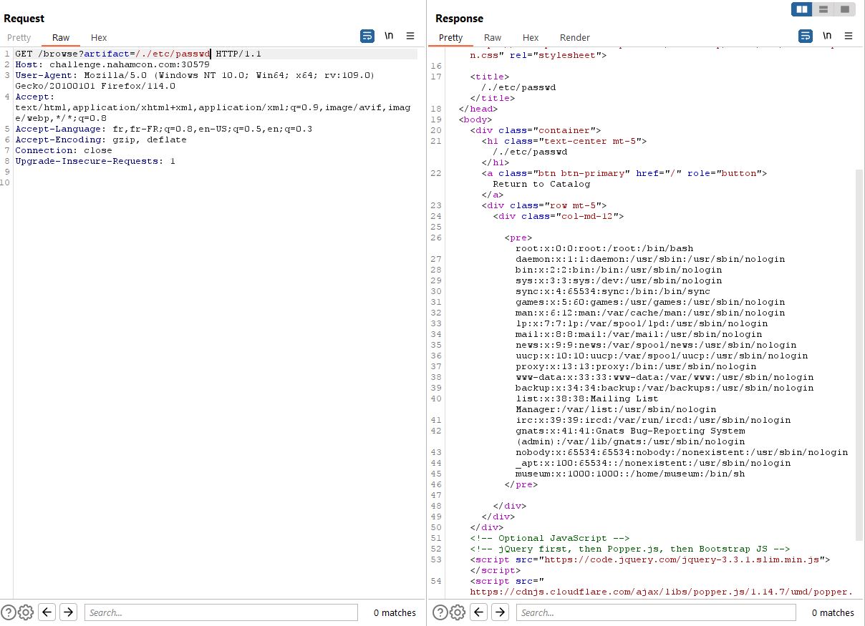Go to previous search match in Response
Image resolution: width=865 pixels, height=626 pixels.
[x=479, y=612]
